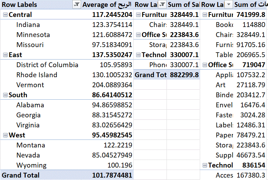Select the Nevada row label

click(x=28, y=155)
